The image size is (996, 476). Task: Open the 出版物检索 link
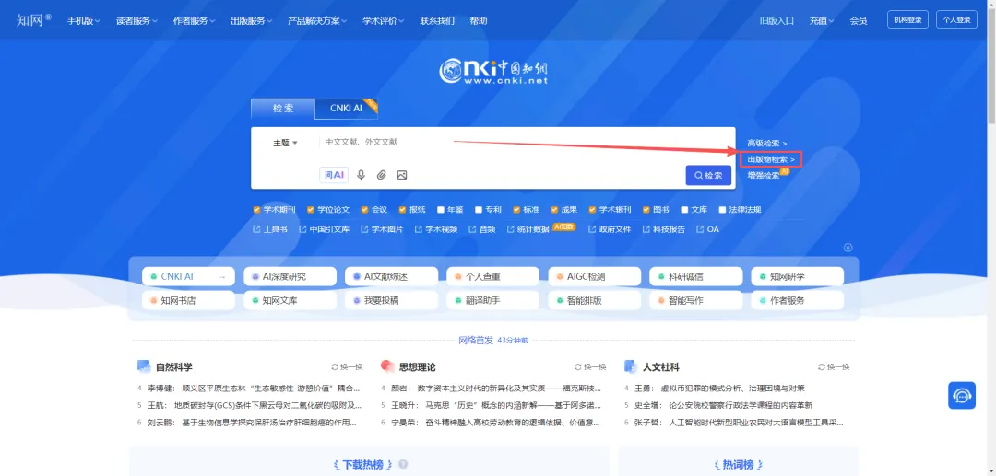(771, 159)
